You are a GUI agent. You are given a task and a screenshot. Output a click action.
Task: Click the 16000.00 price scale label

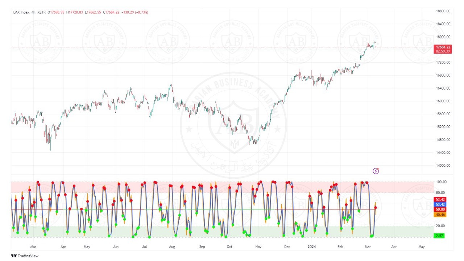pyautogui.click(x=443, y=101)
